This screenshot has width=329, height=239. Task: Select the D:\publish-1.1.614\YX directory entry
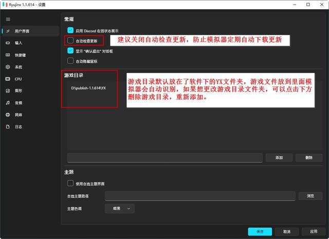88,88
